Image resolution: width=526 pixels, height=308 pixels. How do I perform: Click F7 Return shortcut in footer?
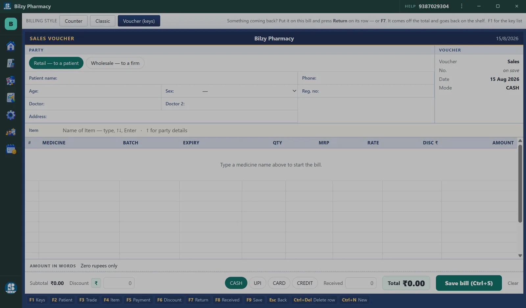(198, 300)
